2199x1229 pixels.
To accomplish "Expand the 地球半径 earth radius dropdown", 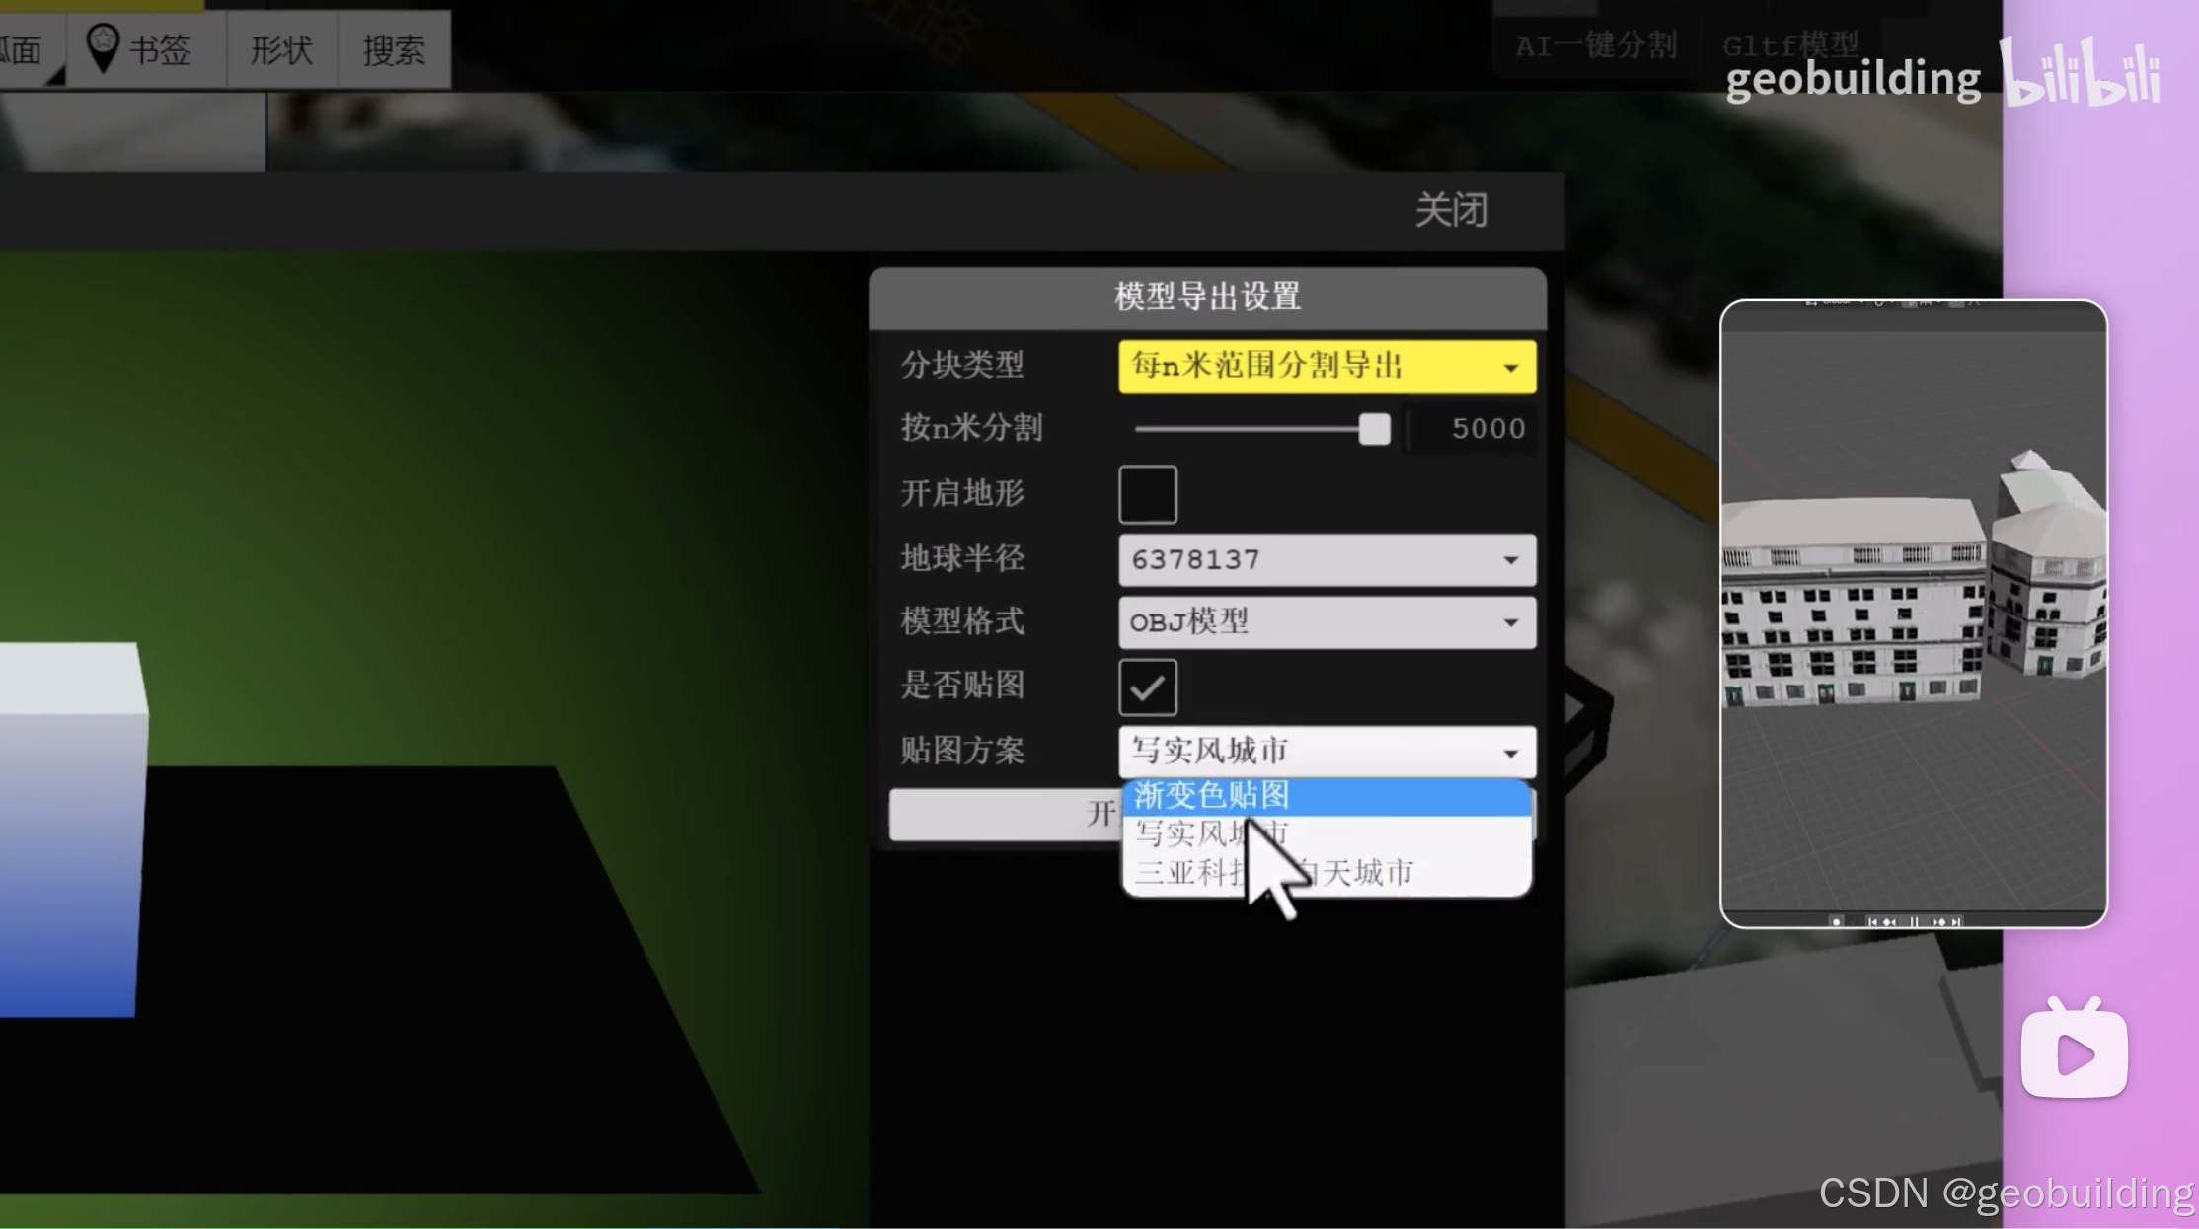I will (1326, 559).
